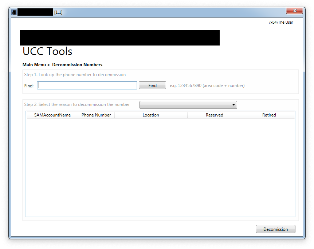Sort by SAMAccountName column header

(52, 115)
